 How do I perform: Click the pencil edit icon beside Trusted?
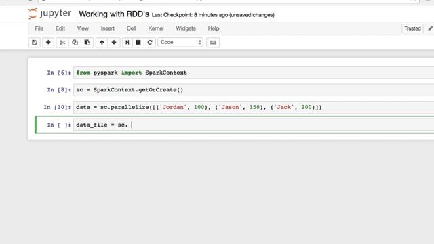pyautogui.click(x=430, y=28)
